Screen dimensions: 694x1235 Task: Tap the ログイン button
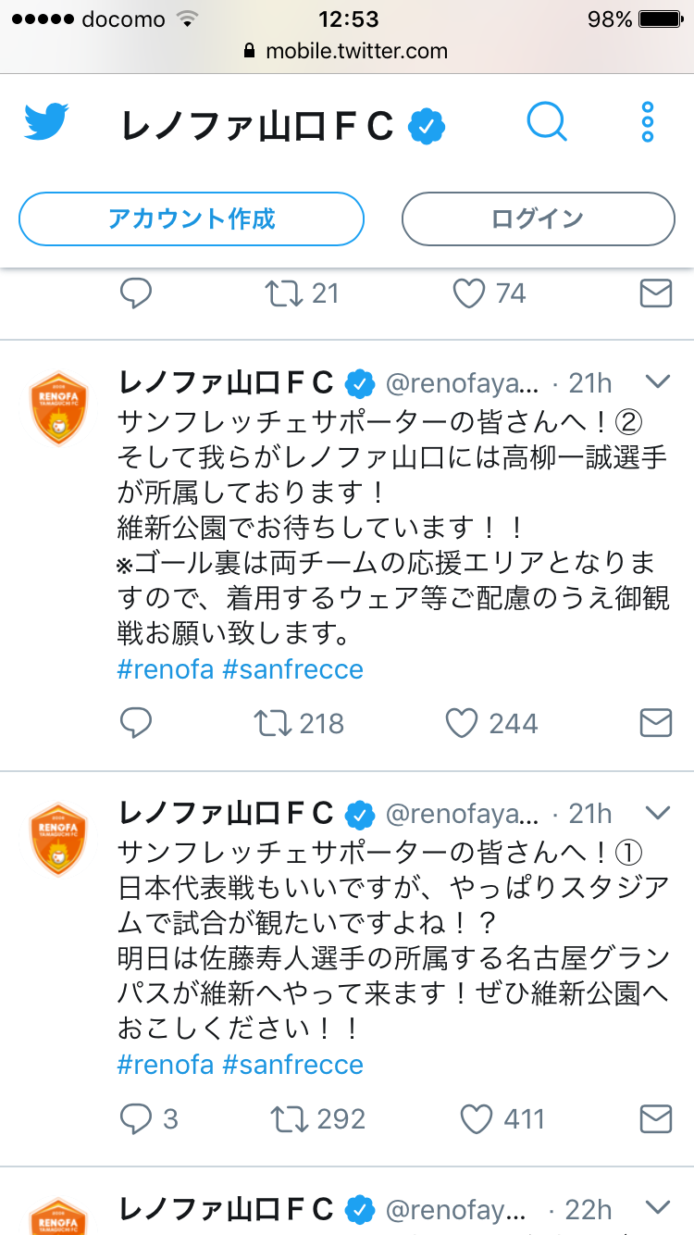[x=538, y=219]
